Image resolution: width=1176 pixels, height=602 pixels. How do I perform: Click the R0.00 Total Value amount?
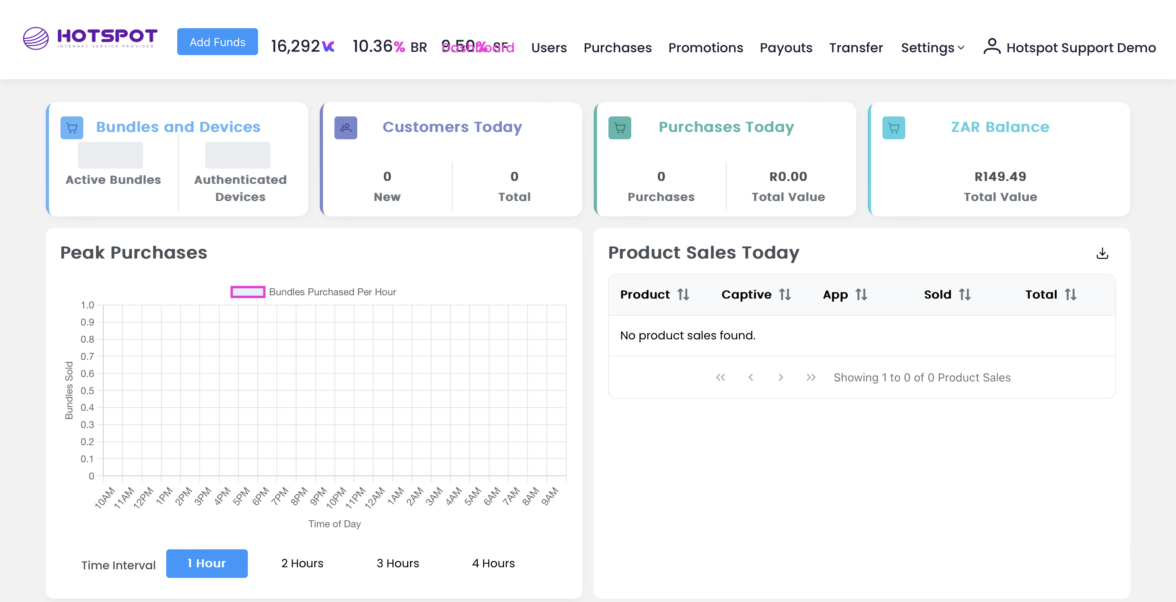[788, 176]
